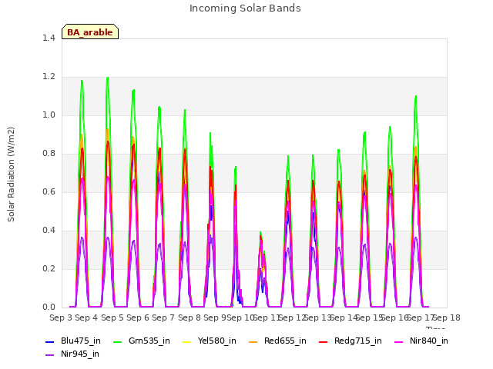Click the blue Blu475_in legend color marker

pyautogui.click(x=49, y=341)
